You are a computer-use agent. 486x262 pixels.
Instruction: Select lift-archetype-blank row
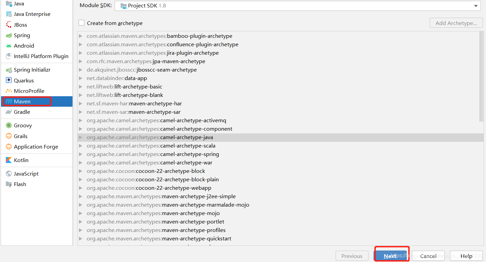[280, 95]
